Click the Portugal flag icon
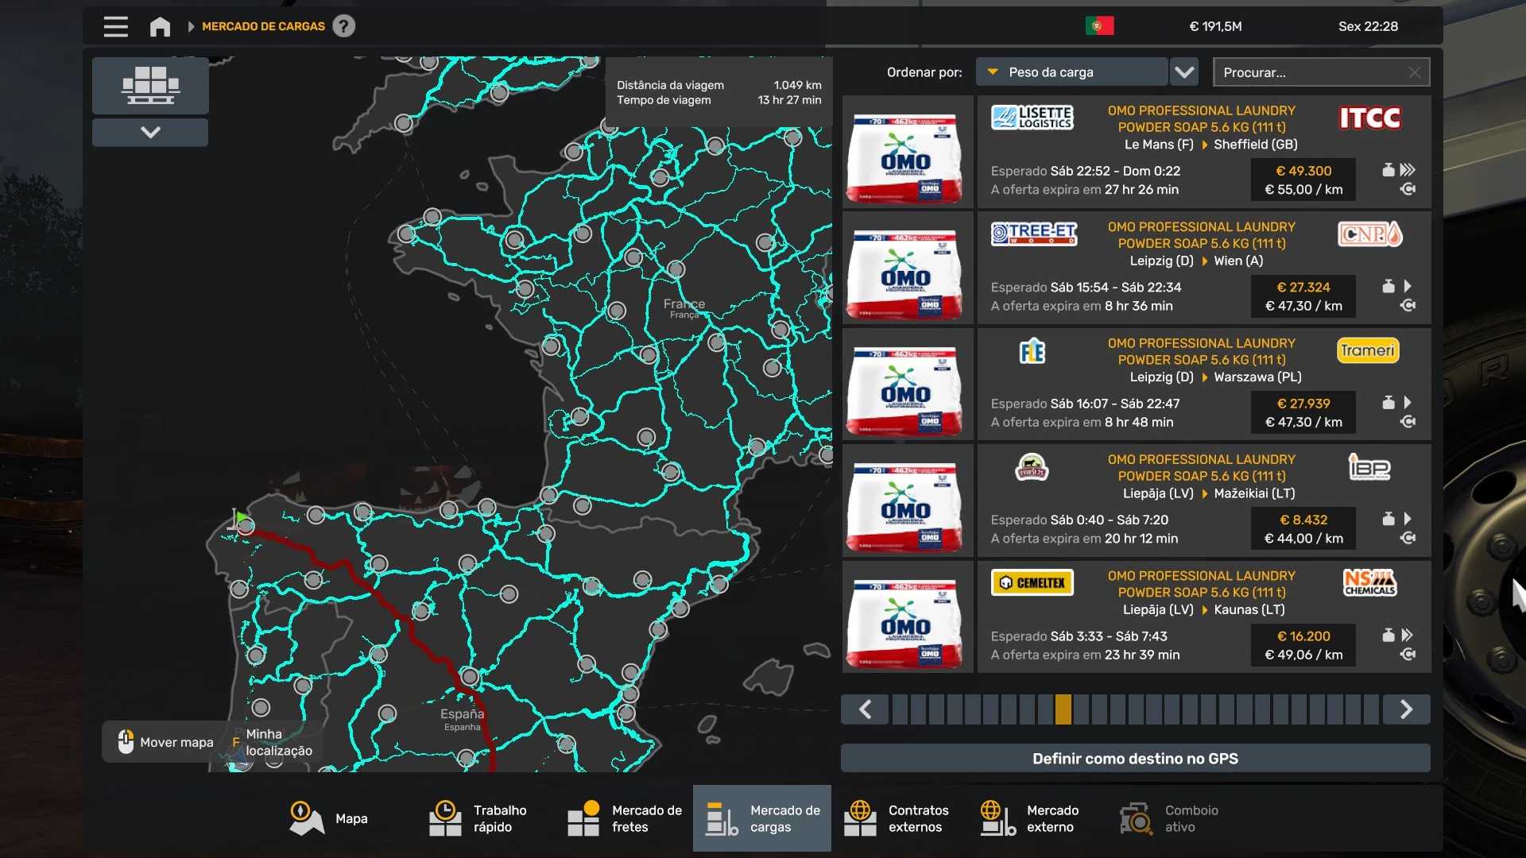The width and height of the screenshot is (1526, 858). point(1099,26)
